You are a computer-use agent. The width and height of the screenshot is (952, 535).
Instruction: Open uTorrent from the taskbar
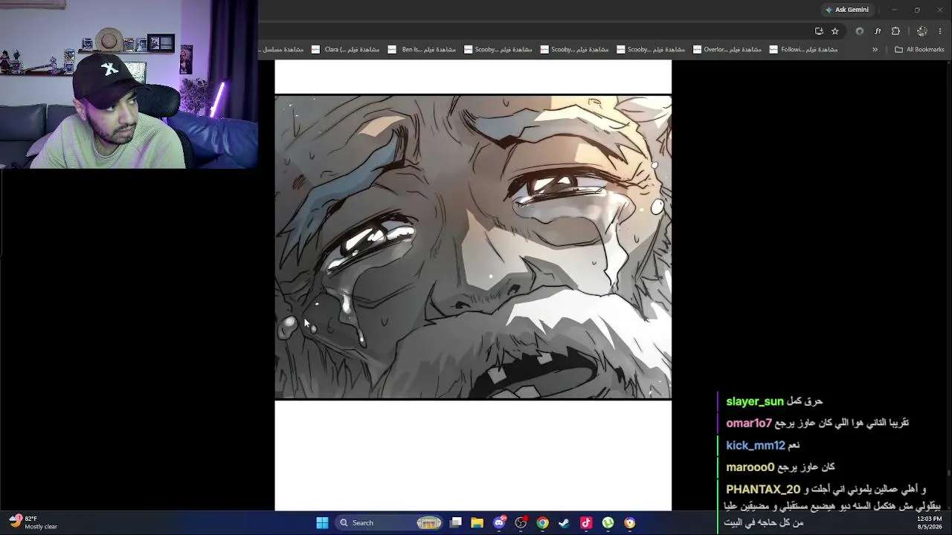click(x=608, y=523)
